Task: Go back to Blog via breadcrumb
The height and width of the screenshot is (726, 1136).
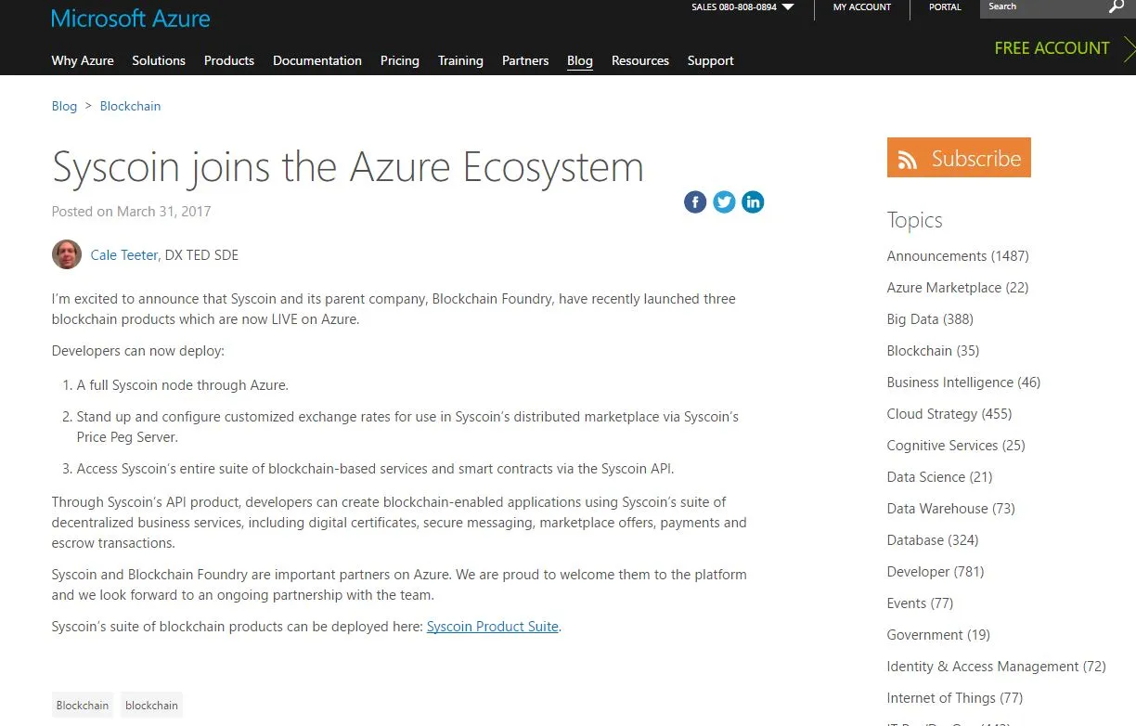Action: tap(64, 106)
